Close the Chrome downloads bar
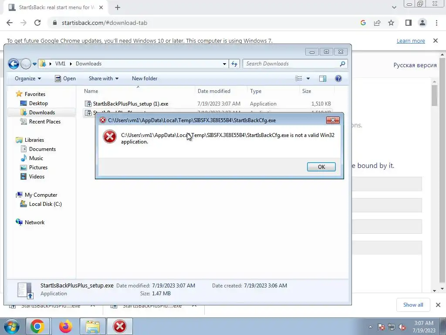This screenshot has height=335, width=446. (438, 305)
